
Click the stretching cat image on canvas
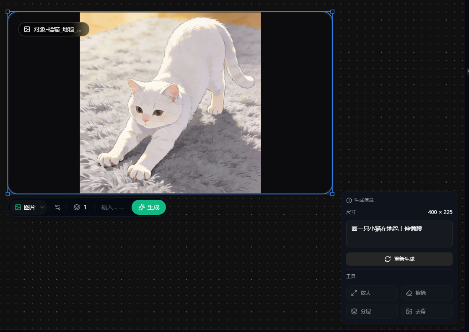tap(170, 102)
